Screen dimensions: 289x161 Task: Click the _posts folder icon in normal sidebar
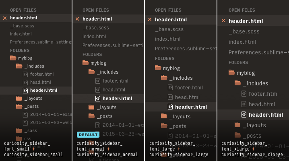[92, 116]
